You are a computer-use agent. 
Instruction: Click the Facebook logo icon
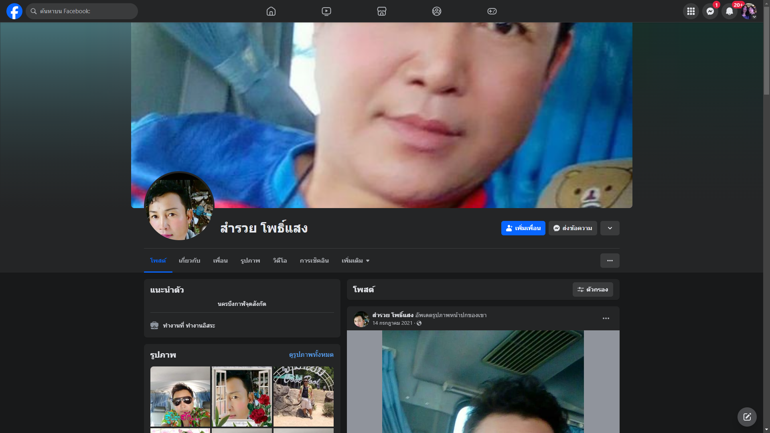click(x=14, y=11)
